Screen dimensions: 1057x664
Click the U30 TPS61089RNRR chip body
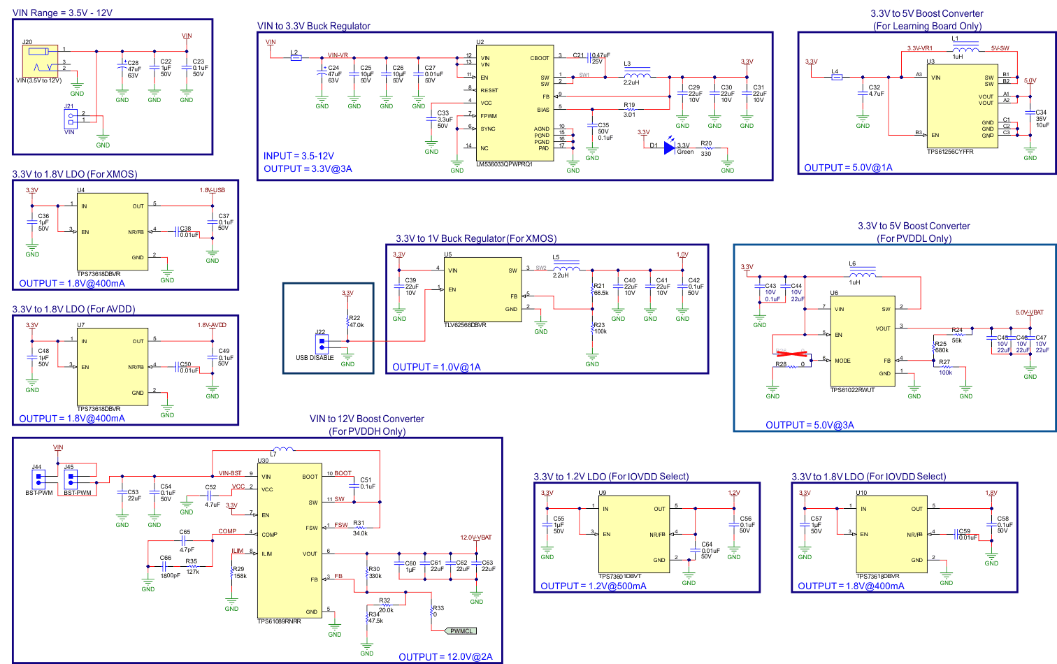(x=289, y=541)
